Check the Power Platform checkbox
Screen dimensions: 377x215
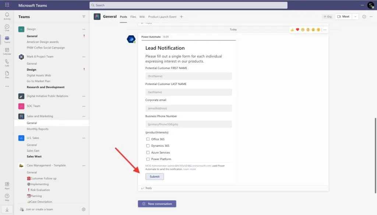click(148, 159)
